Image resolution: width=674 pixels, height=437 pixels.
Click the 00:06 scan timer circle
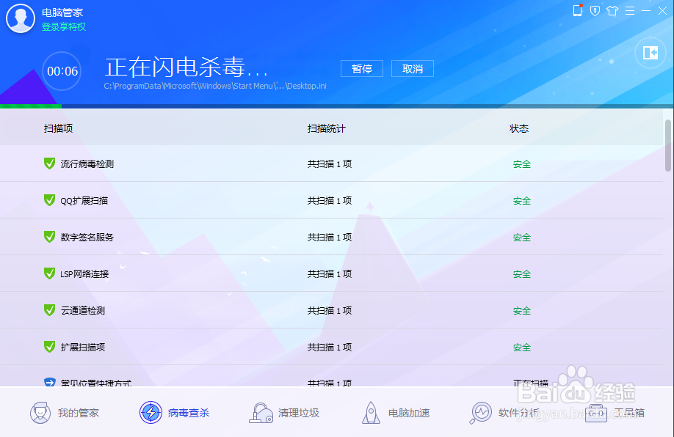pos(62,71)
